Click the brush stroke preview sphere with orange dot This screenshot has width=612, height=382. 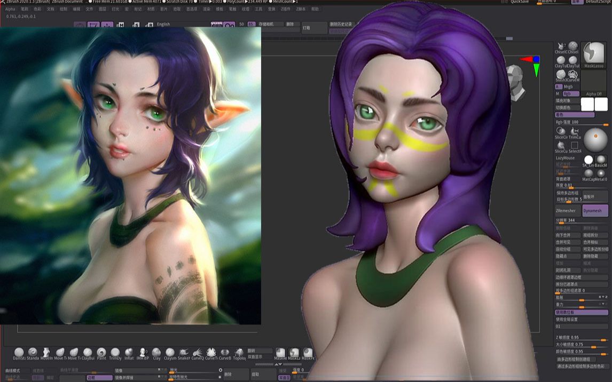click(595, 140)
